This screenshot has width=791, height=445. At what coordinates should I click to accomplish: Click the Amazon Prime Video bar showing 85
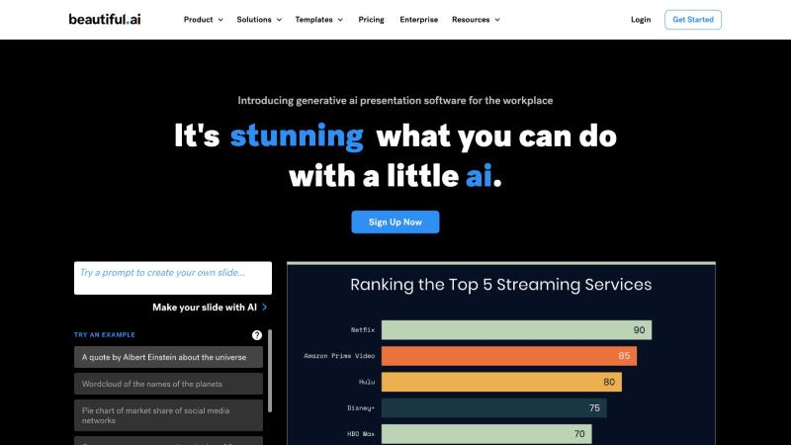(509, 356)
